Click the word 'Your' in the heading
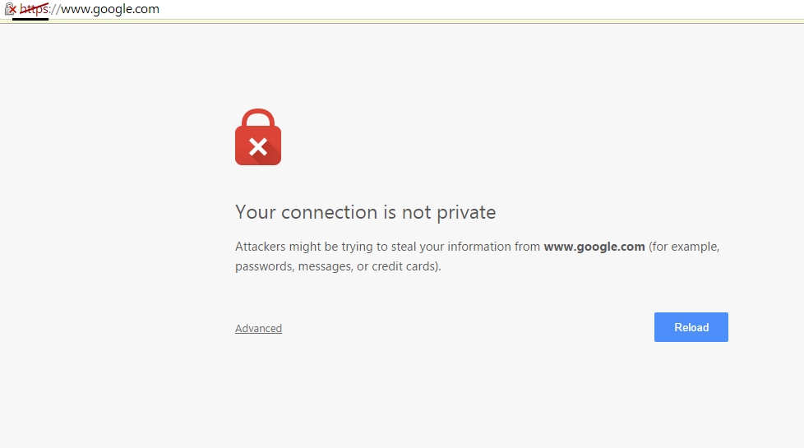 point(256,212)
